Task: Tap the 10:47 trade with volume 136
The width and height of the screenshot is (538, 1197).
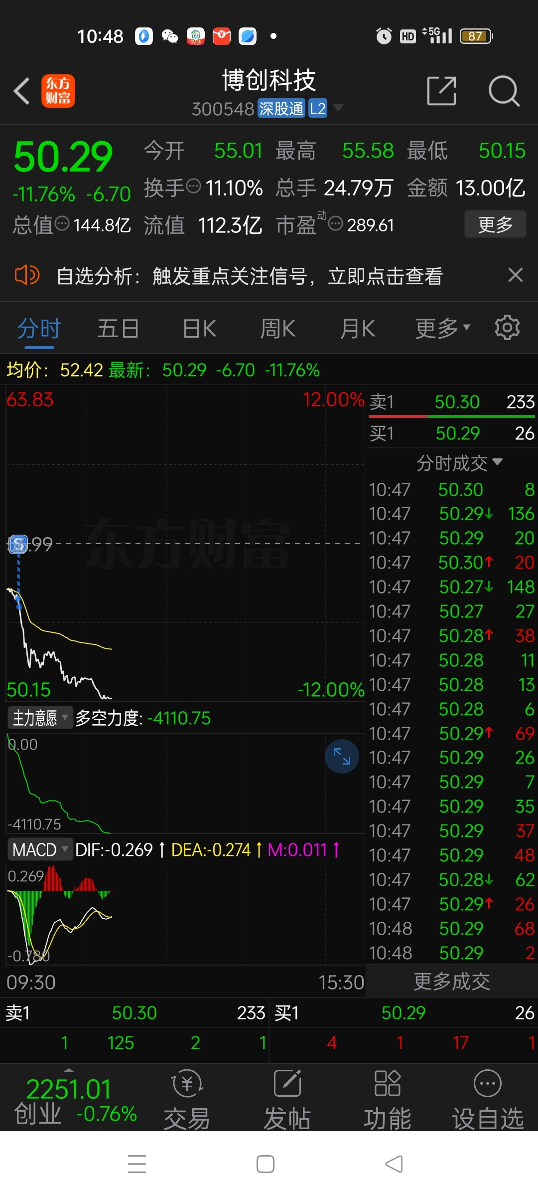Action: [x=452, y=514]
